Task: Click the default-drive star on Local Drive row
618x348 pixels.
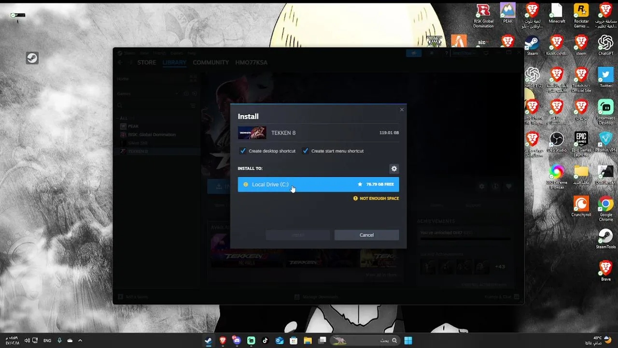Action: point(360,185)
